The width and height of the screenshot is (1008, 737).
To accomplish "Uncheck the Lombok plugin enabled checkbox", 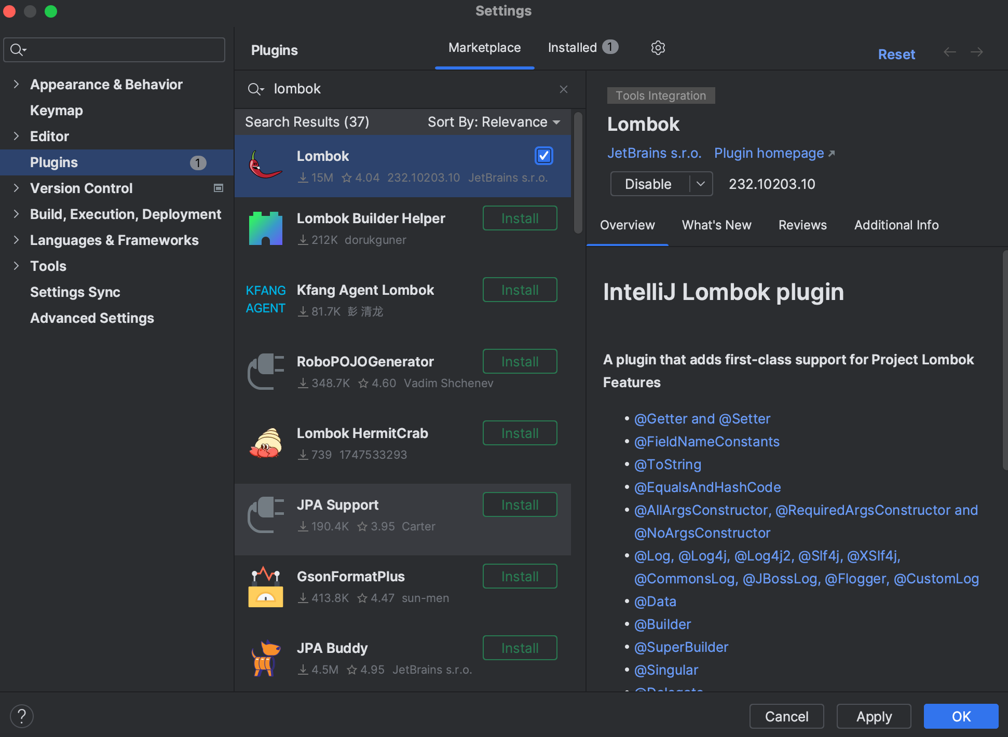I will (x=543, y=156).
